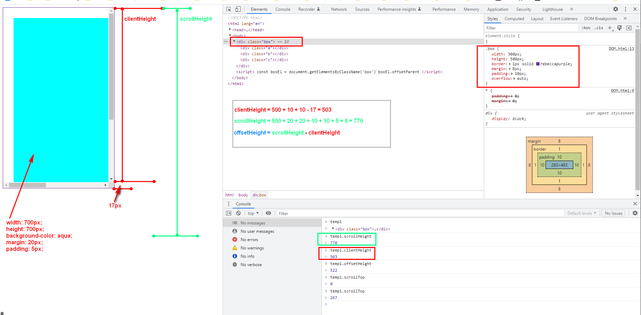641x315 pixels.
Task: Open the rebeccapurple color swatch
Action: click(x=538, y=64)
